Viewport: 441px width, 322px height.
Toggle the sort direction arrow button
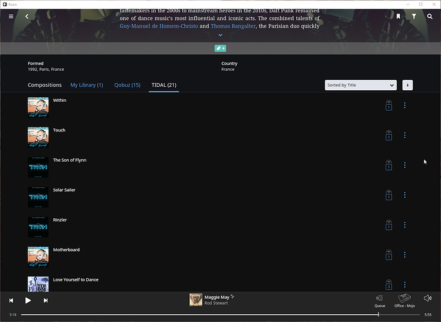tap(408, 85)
